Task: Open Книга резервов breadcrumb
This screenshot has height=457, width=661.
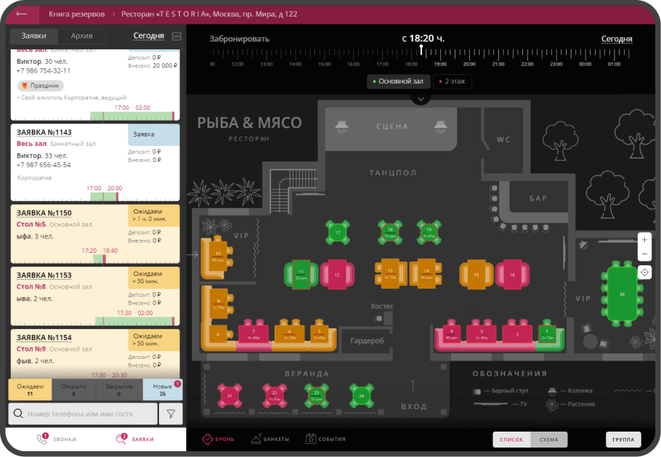Action: point(76,14)
